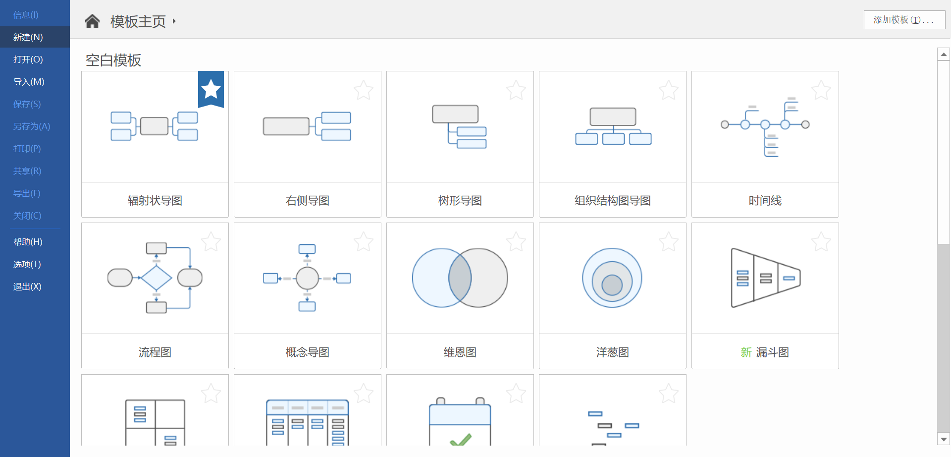Favorite the 右侧导图 template star
The image size is (951, 457).
364,90
